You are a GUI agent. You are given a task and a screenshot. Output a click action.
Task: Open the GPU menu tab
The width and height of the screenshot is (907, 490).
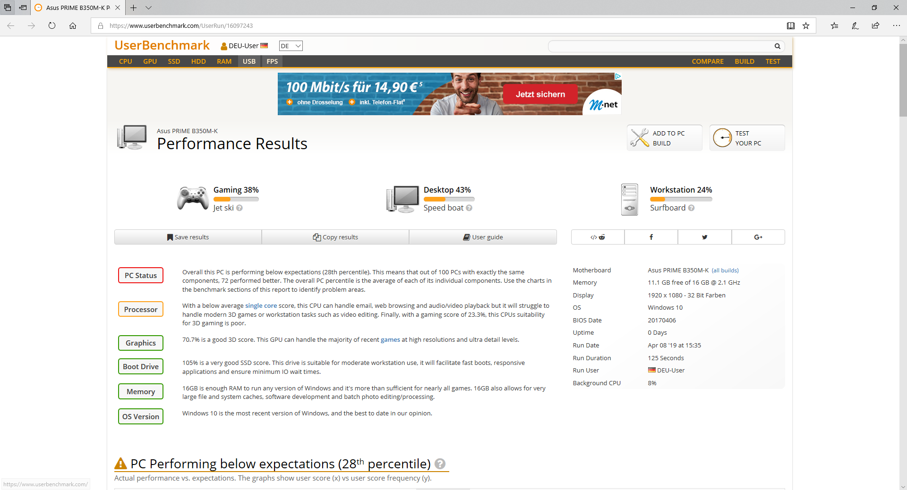150,61
